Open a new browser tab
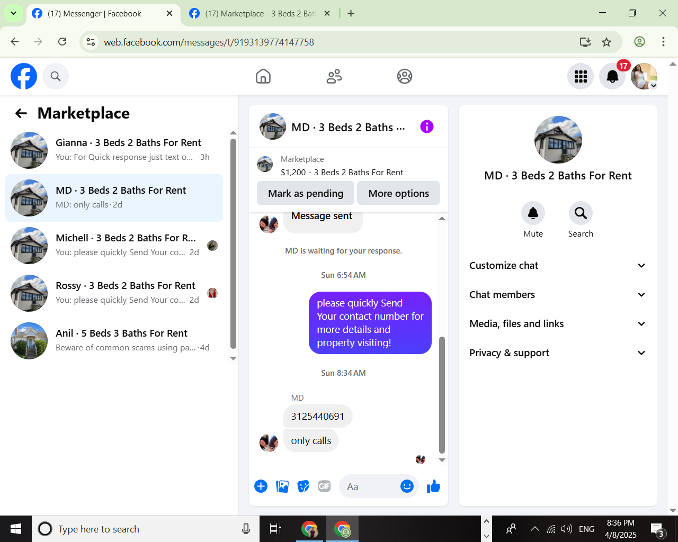Screen dimensions: 678x542 351,13
